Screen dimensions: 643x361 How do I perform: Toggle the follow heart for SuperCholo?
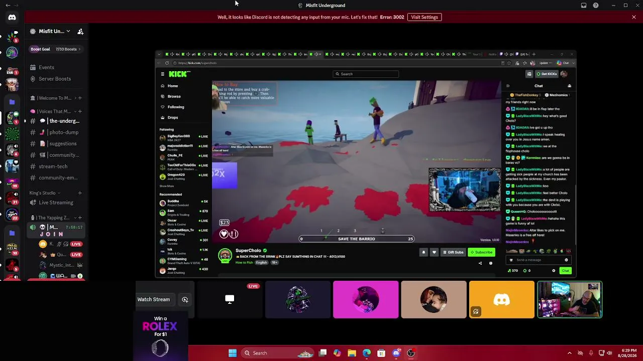[434, 252]
